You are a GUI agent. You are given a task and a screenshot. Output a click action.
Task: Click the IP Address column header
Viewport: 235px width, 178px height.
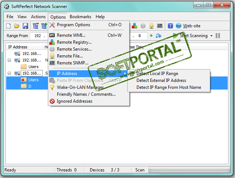pos(24,47)
